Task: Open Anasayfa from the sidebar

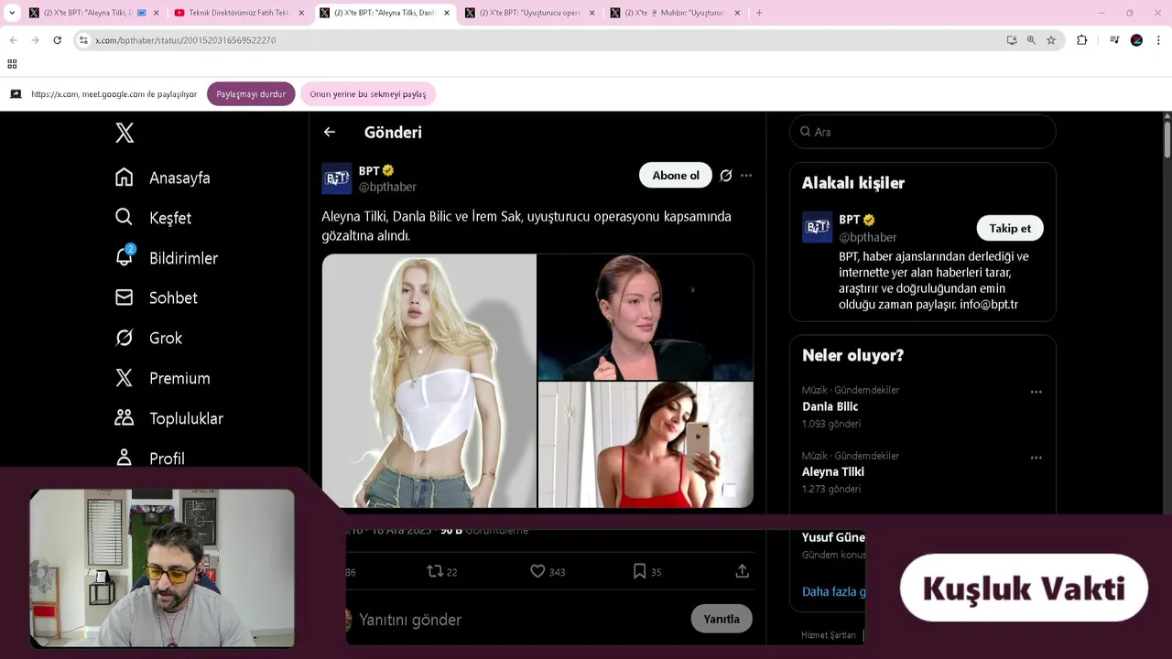Action: (163, 178)
